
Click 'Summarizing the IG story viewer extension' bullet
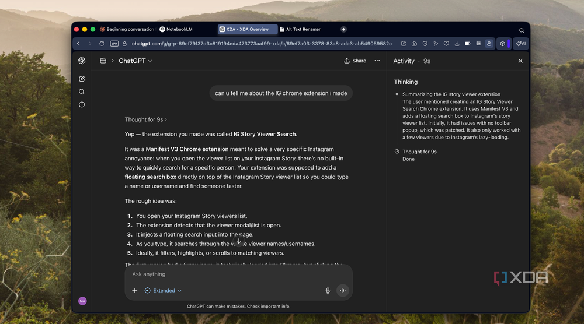(x=451, y=94)
